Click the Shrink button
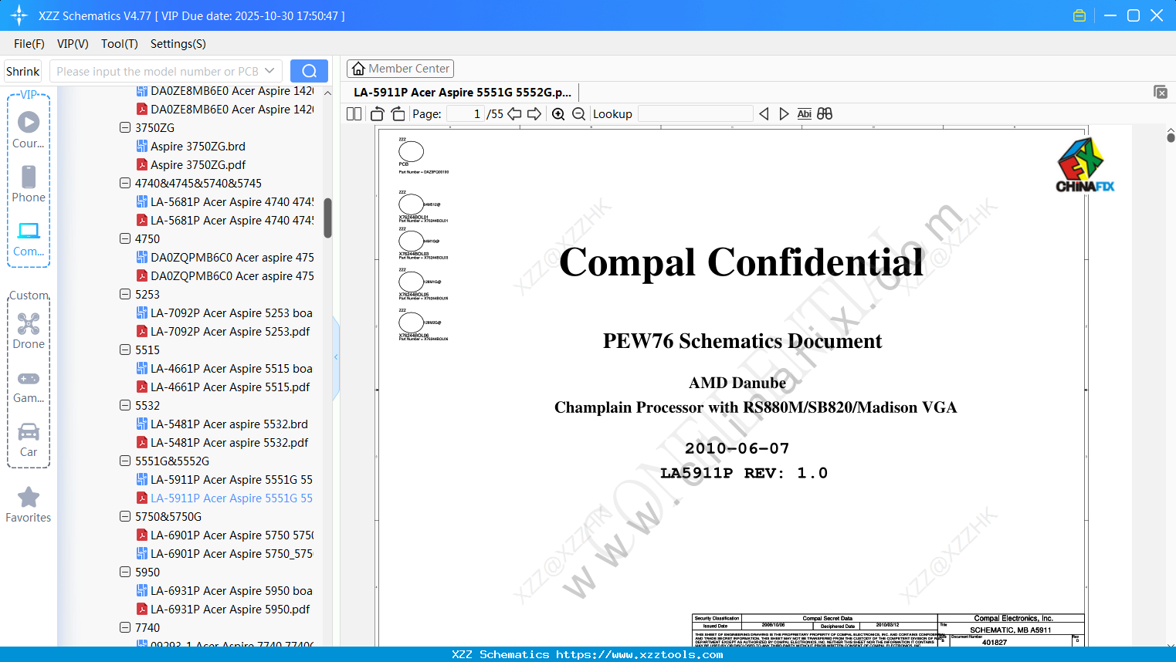Image resolution: width=1176 pixels, height=662 pixels. pos(22,71)
